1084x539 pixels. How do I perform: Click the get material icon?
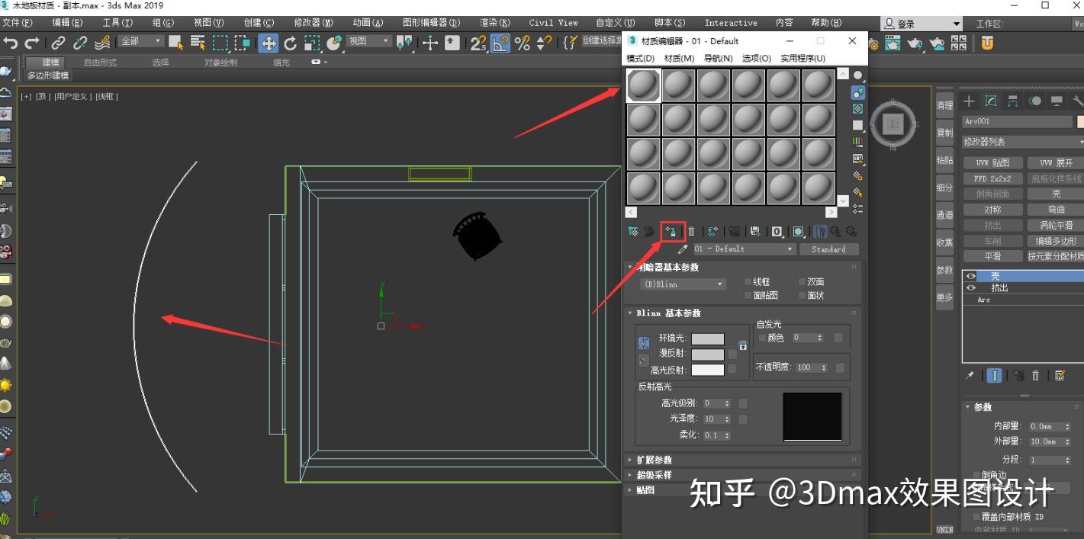tap(633, 231)
